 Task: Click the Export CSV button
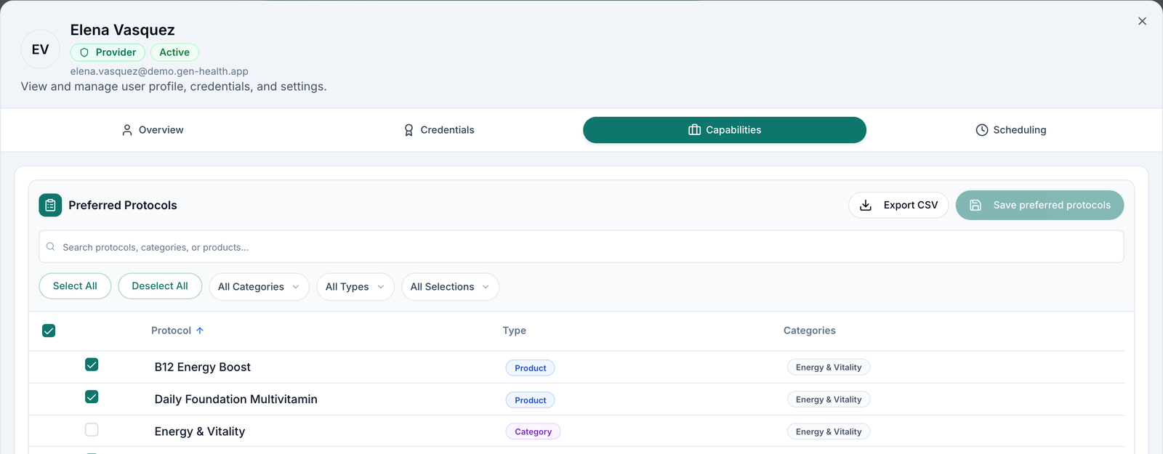[898, 206]
